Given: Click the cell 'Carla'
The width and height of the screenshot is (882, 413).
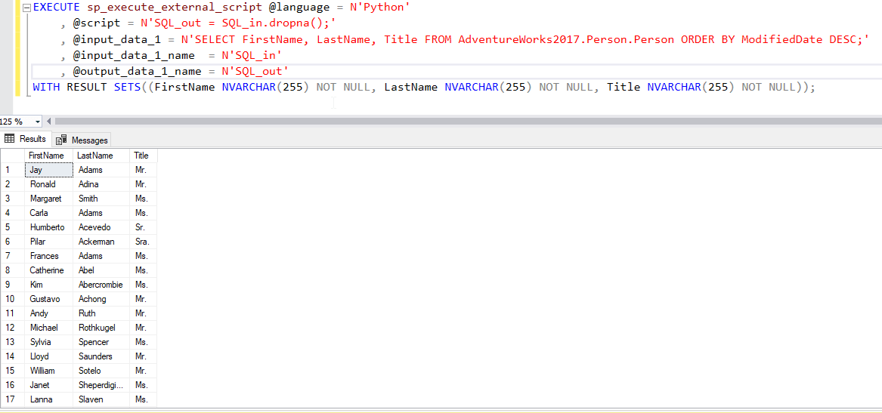Looking at the screenshot, I should click(49, 213).
